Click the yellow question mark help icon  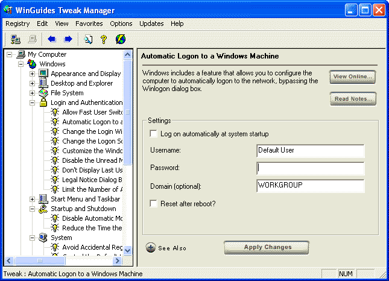point(104,39)
